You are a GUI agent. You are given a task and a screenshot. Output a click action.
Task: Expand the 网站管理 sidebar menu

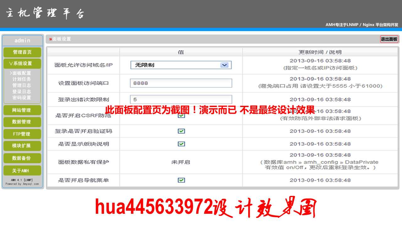22,110
